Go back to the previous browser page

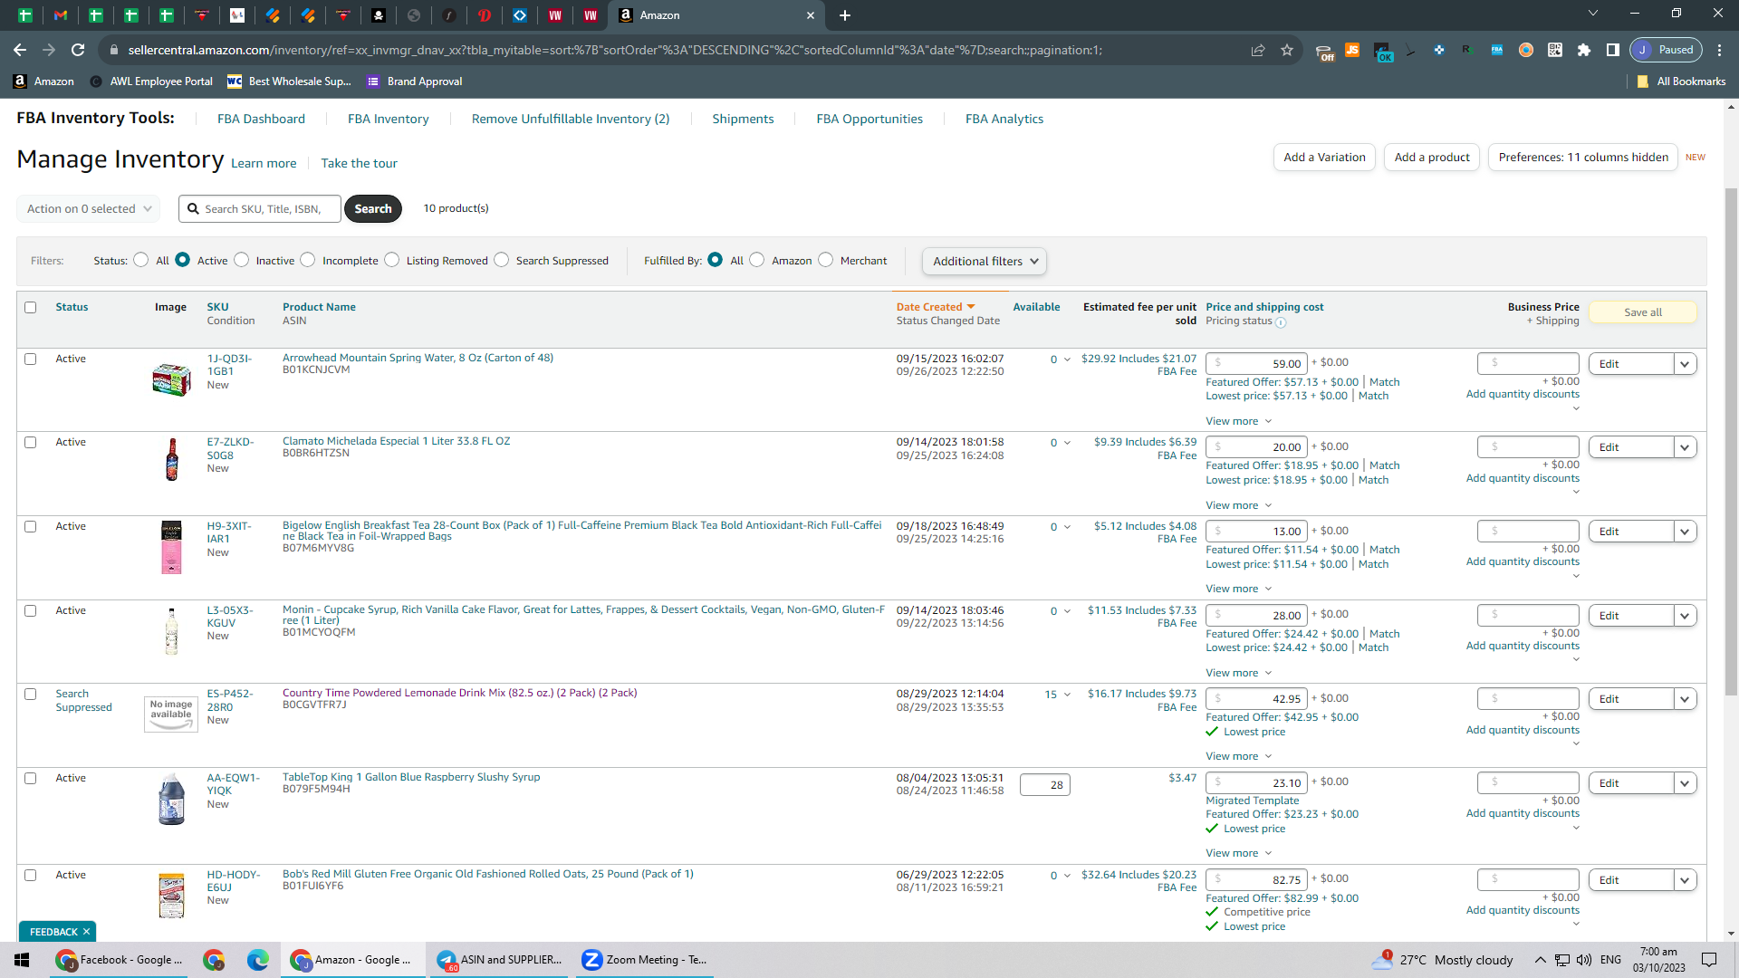coord(20,50)
